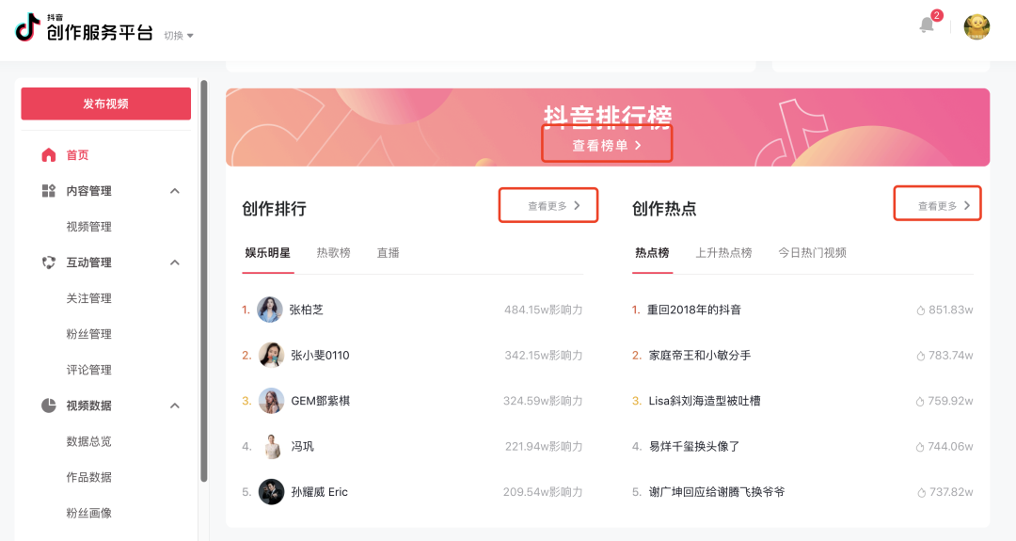Click the notification bell icon
Screen dimensions: 1016x541
[927, 25]
